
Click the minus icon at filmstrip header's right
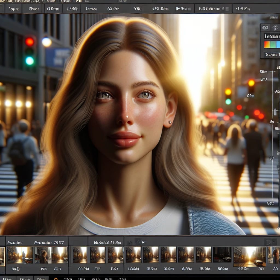click(x=274, y=242)
